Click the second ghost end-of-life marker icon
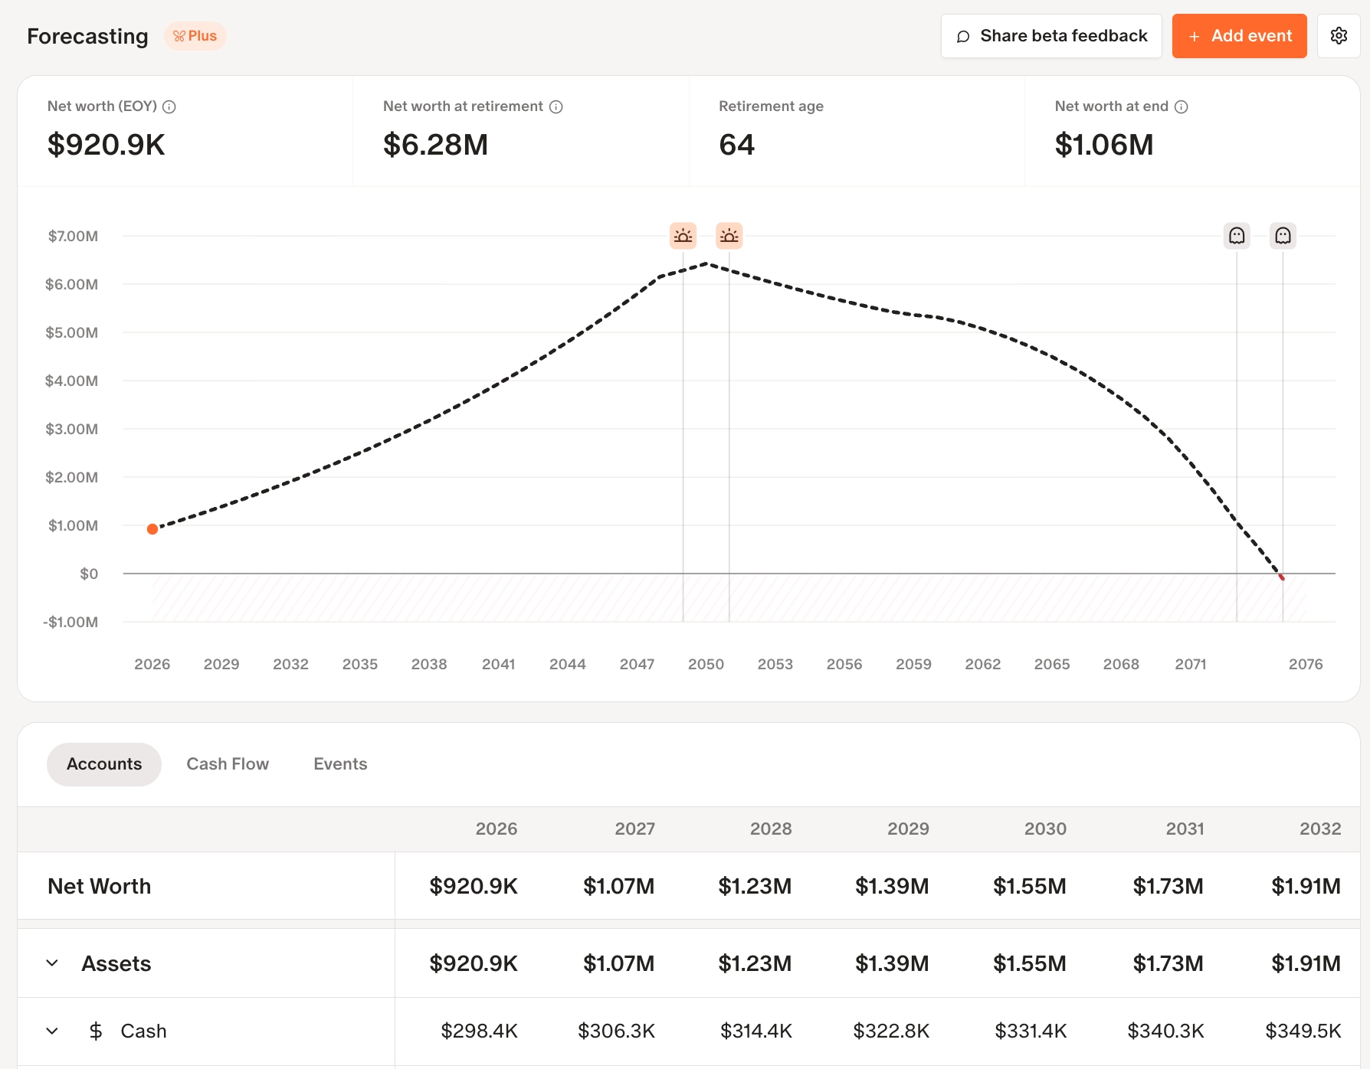The height and width of the screenshot is (1069, 1370). [1283, 236]
